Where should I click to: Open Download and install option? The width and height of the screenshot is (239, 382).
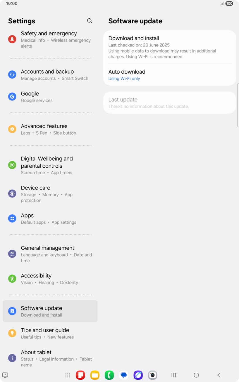(x=170, y=47)
